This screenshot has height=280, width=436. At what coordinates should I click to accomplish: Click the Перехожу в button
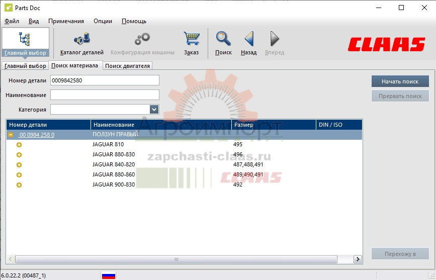point(400,254)
